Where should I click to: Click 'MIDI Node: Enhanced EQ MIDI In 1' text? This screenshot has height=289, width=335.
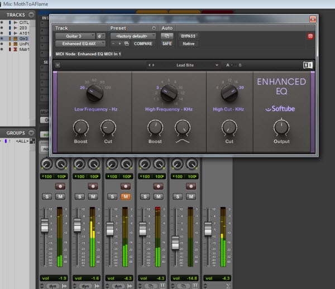pos(88,54)
